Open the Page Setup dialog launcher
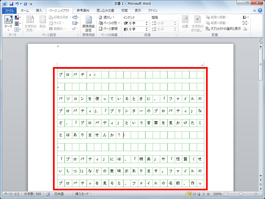 coord(78,35)
